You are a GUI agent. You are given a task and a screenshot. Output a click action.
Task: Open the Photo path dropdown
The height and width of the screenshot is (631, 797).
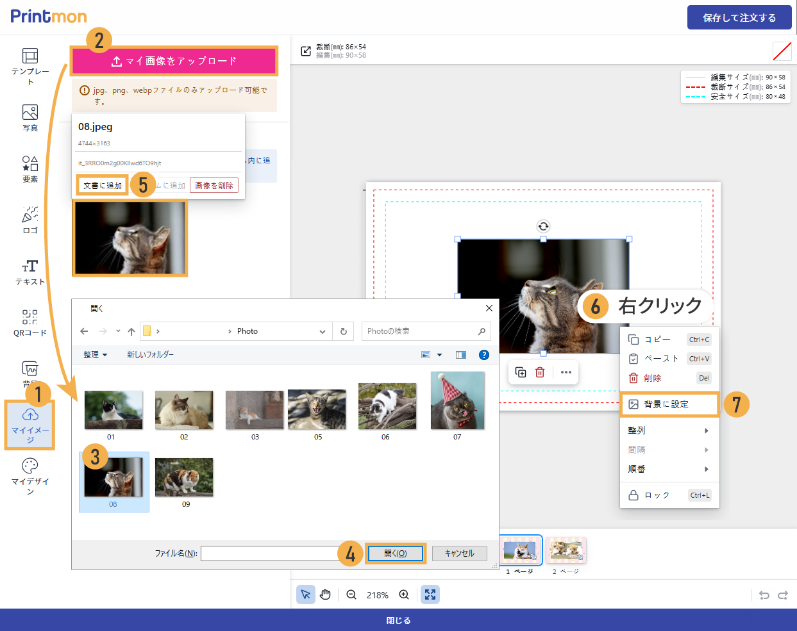[x=322, y=331]
